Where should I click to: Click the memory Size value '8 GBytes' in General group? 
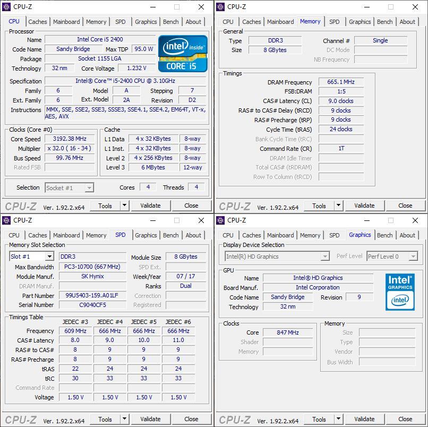[275, 50]
